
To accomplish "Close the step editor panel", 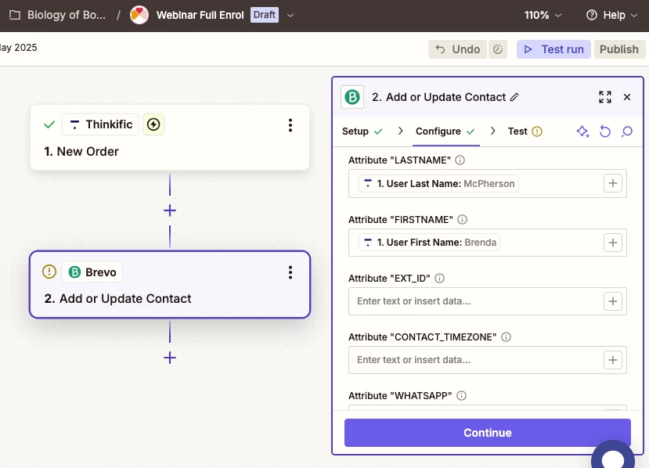I will pyautogui.click(x=627, y=97).
